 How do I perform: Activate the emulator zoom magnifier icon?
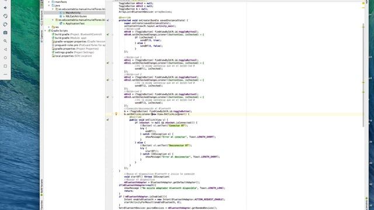point(5,41)
